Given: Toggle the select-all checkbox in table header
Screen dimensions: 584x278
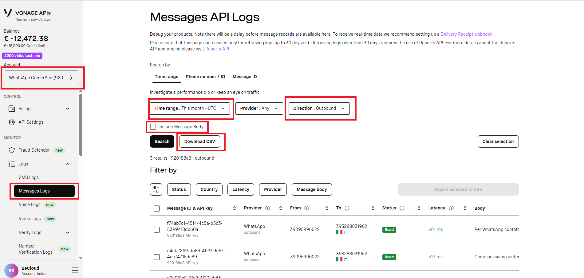Looking at the screenshot, I should (157, 208).
